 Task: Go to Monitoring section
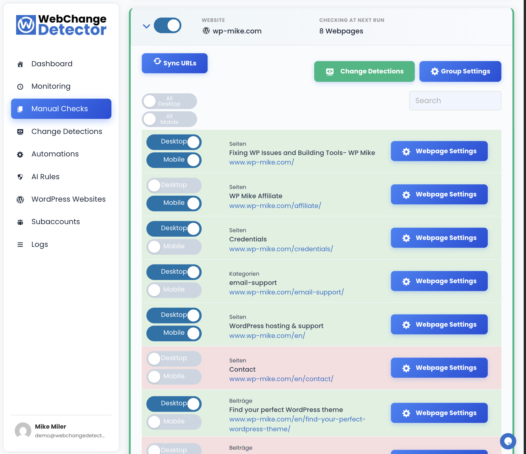coord(61,86)
